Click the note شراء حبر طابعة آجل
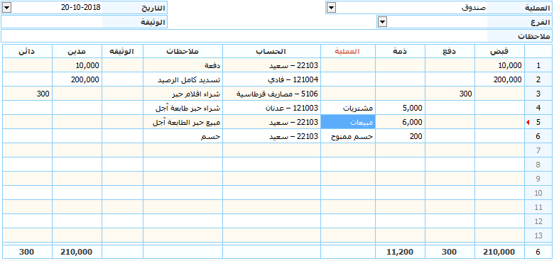 [x=183, y=108]
